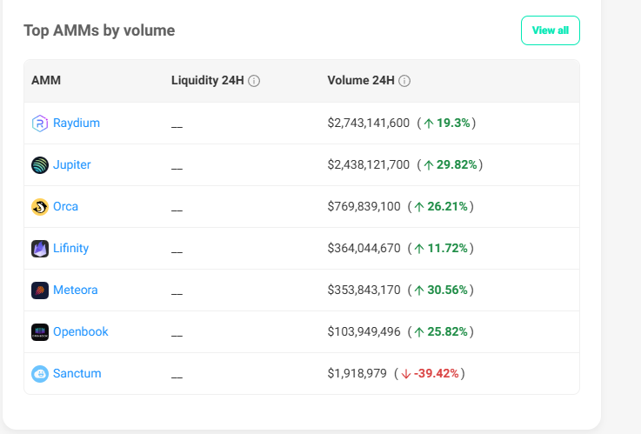Select Lifinity volume $364,044,670

click(x=364, y=248)
